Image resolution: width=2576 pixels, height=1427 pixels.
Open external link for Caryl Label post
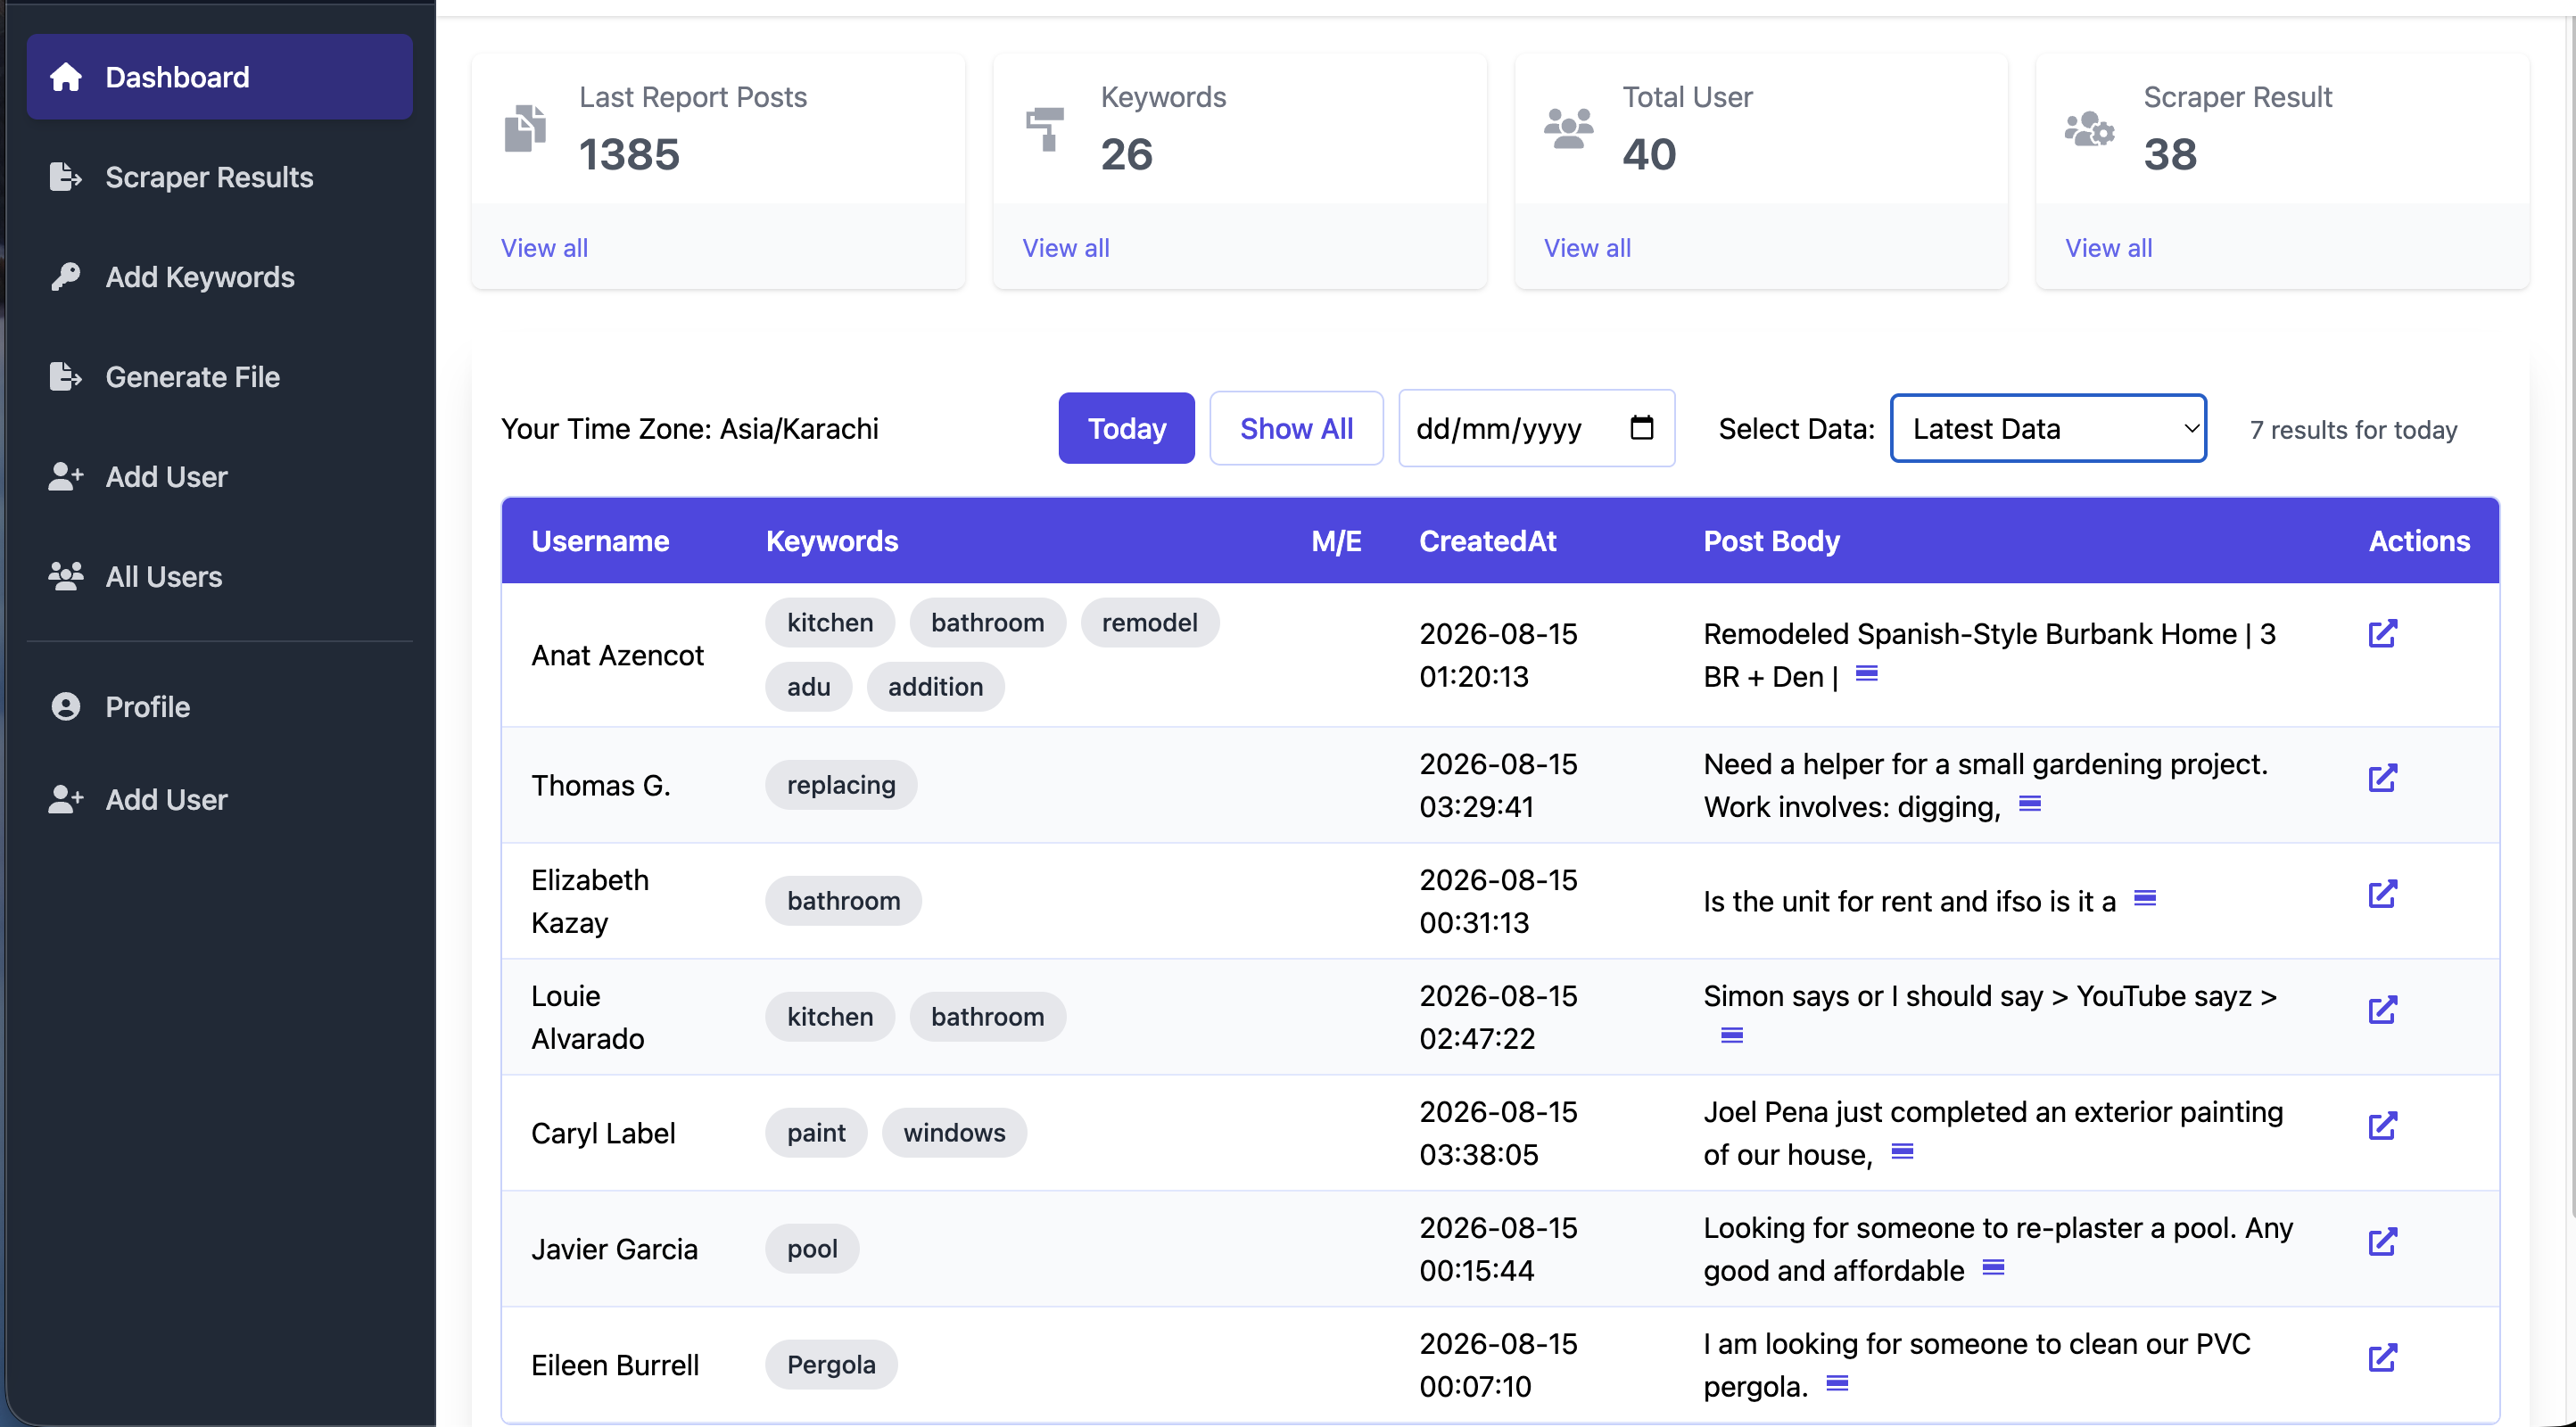(x=2382, y=1125)
